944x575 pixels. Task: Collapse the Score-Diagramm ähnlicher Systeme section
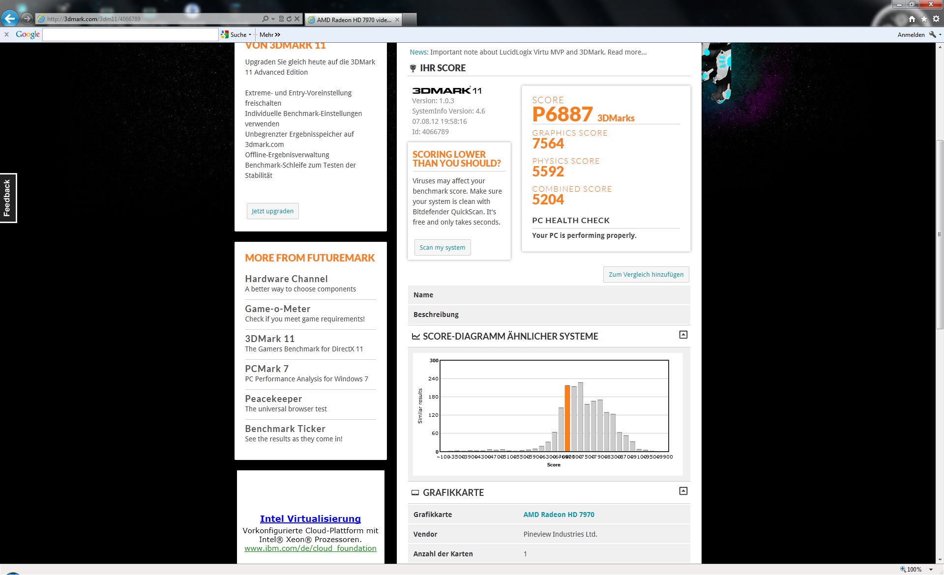click(x=683, y=335)
